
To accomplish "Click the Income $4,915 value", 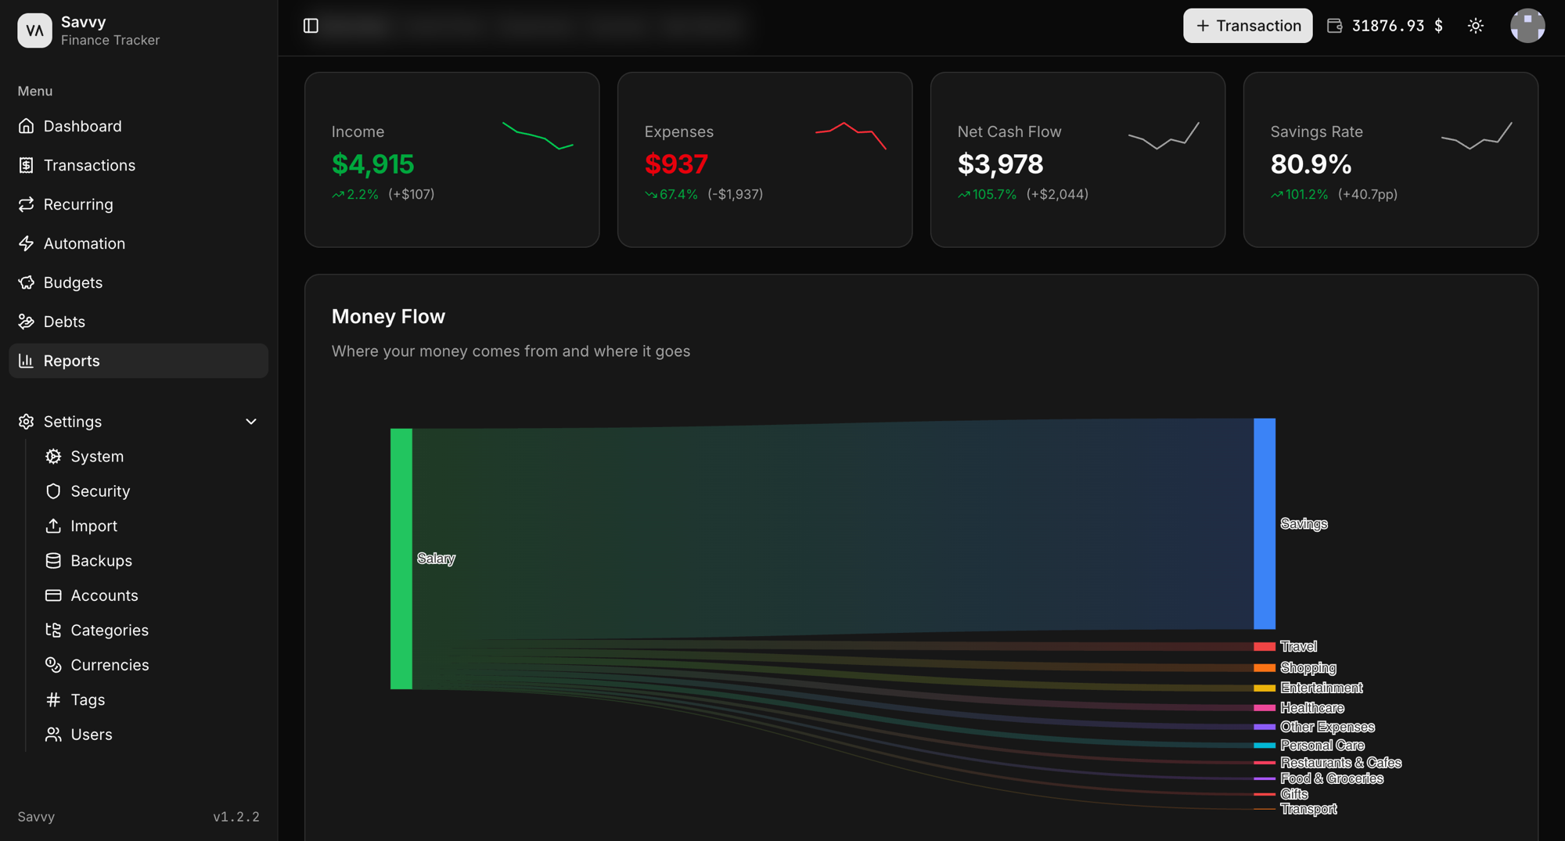I will [372, 164].
